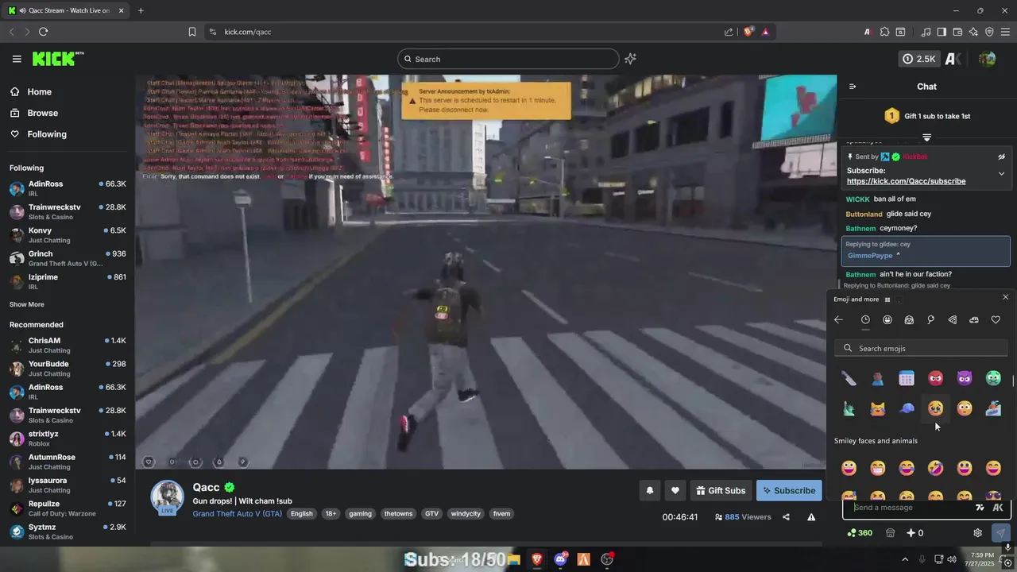Open Repullze recommended channel
Screen dimensions: 1017x572
click(x=68, y=508)
